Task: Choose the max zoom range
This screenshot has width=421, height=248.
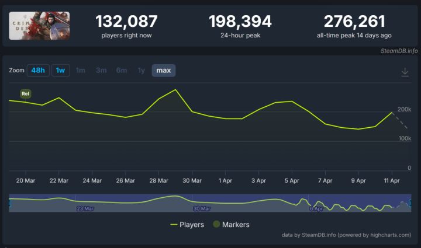Action: [164, 71]
